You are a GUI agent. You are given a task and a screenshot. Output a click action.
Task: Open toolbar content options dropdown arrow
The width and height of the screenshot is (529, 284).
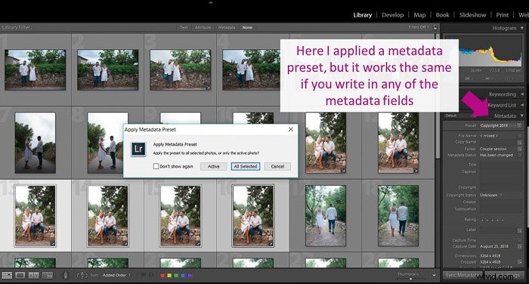[434, 275]
